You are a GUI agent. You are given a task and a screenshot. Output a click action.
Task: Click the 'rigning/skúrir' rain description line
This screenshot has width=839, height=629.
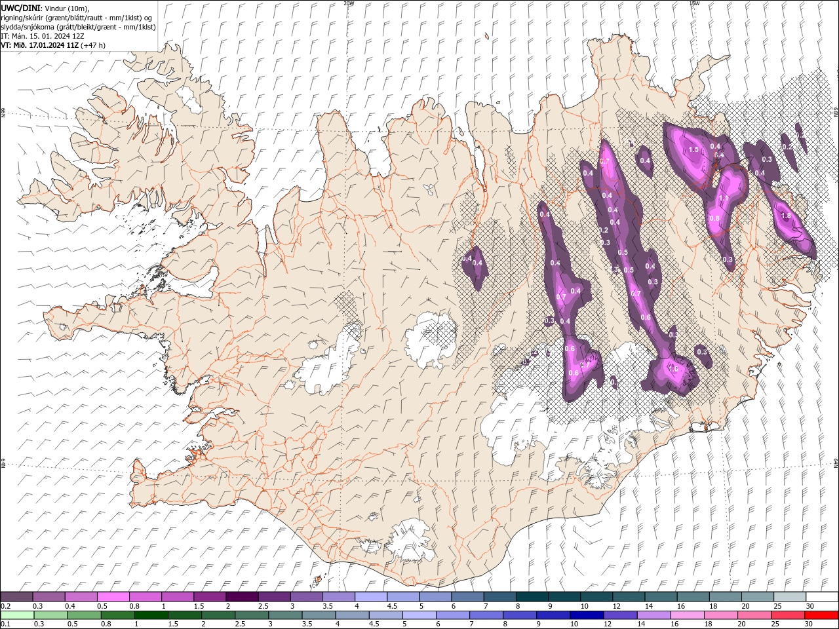[77, 17]
